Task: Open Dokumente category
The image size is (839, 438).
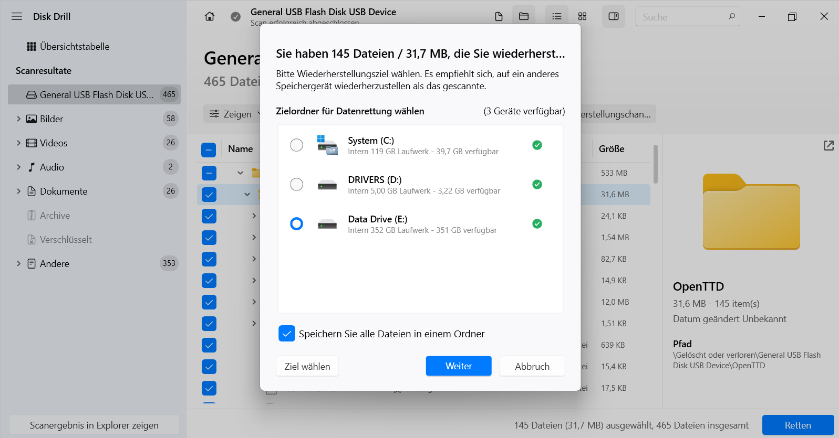Action: 64,191
